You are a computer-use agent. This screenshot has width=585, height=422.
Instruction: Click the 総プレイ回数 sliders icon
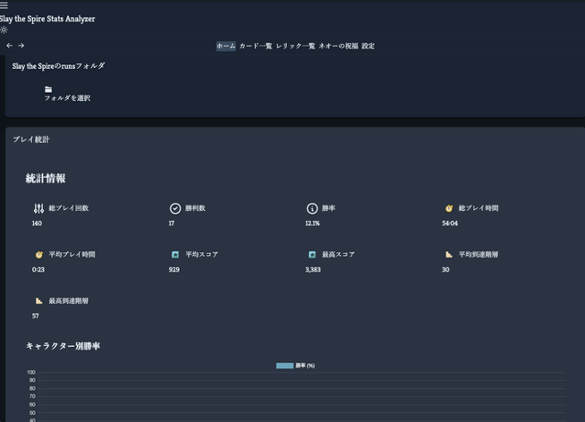tap(39, 208)
